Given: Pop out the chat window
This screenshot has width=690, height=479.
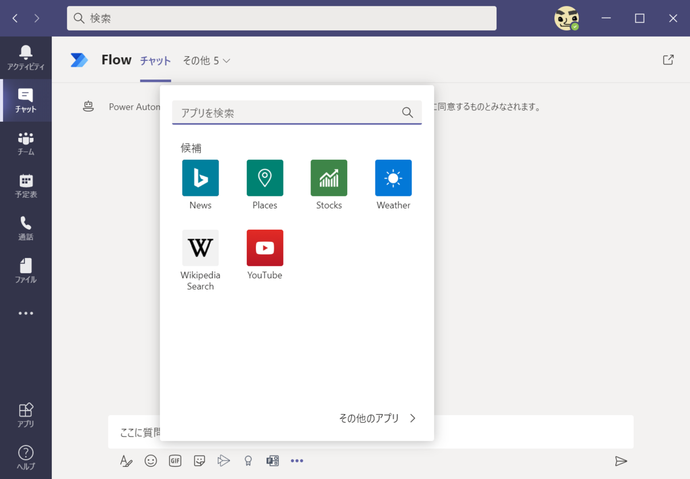Looking at the screenshot, I should (x=668, y=60).
